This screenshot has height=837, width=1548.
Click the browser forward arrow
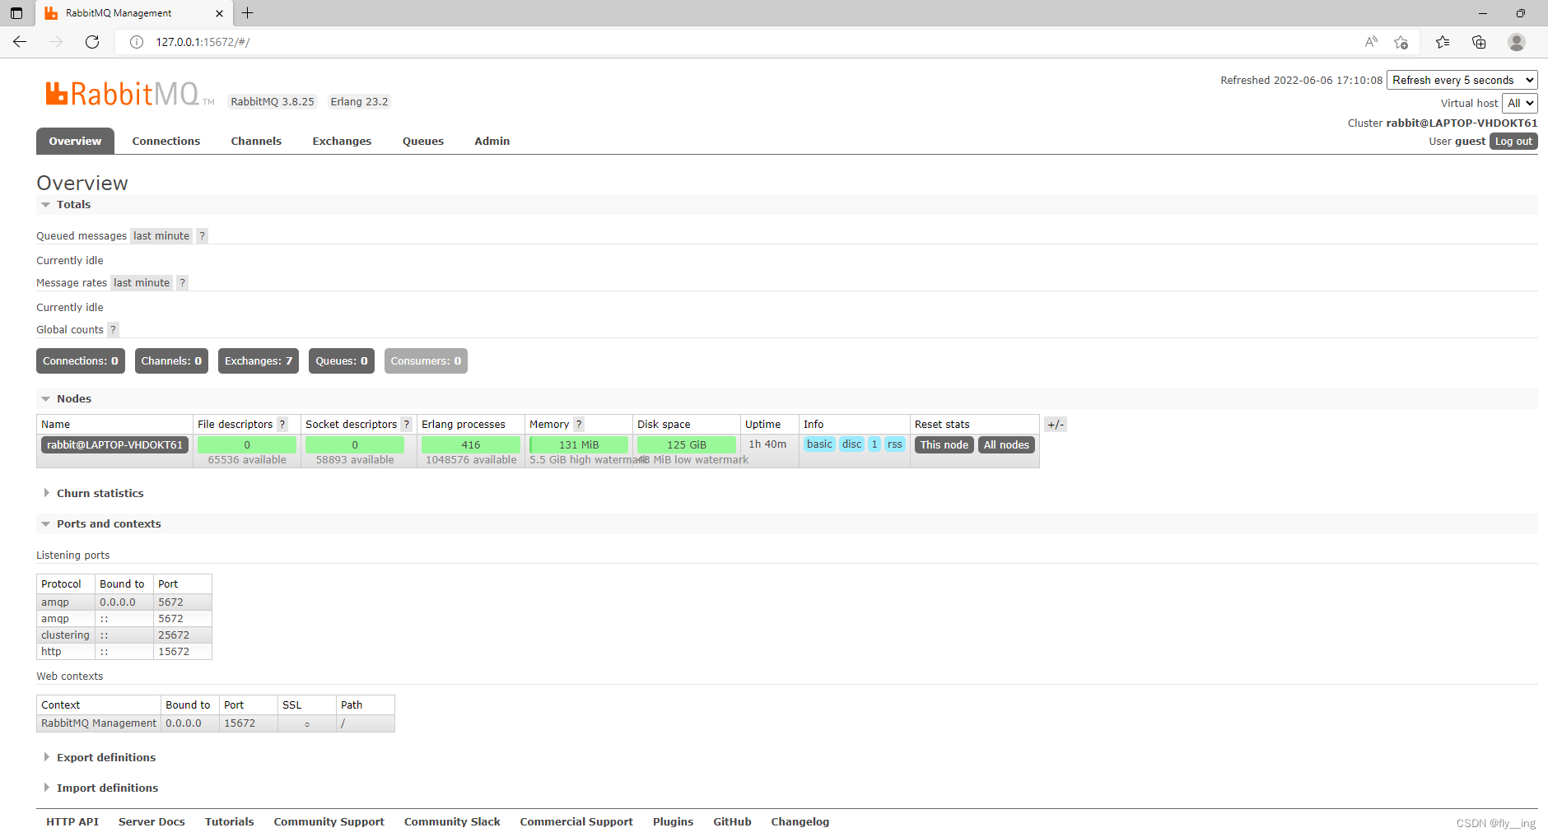click(56, 42)
